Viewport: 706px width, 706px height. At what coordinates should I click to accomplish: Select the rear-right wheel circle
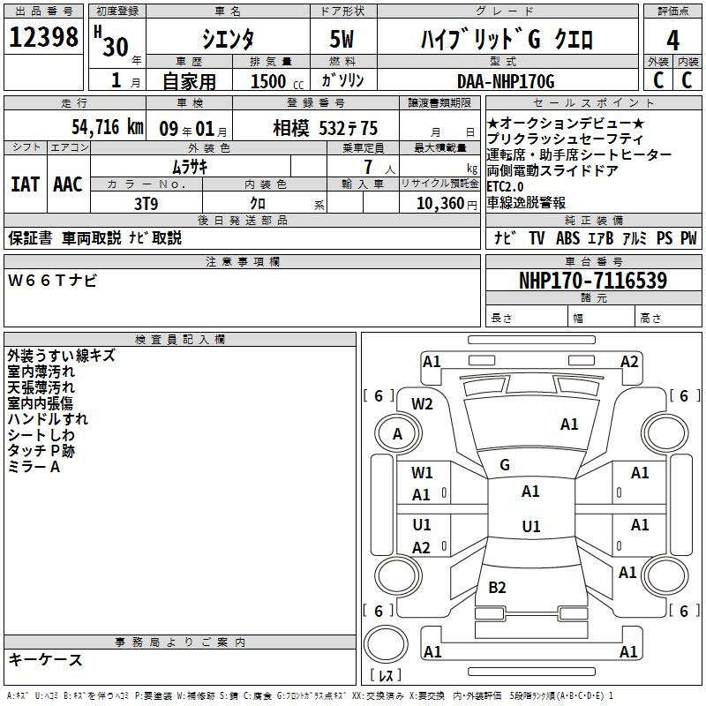click(665, 576)
